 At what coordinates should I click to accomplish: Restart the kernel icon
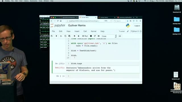pos(95,36)
